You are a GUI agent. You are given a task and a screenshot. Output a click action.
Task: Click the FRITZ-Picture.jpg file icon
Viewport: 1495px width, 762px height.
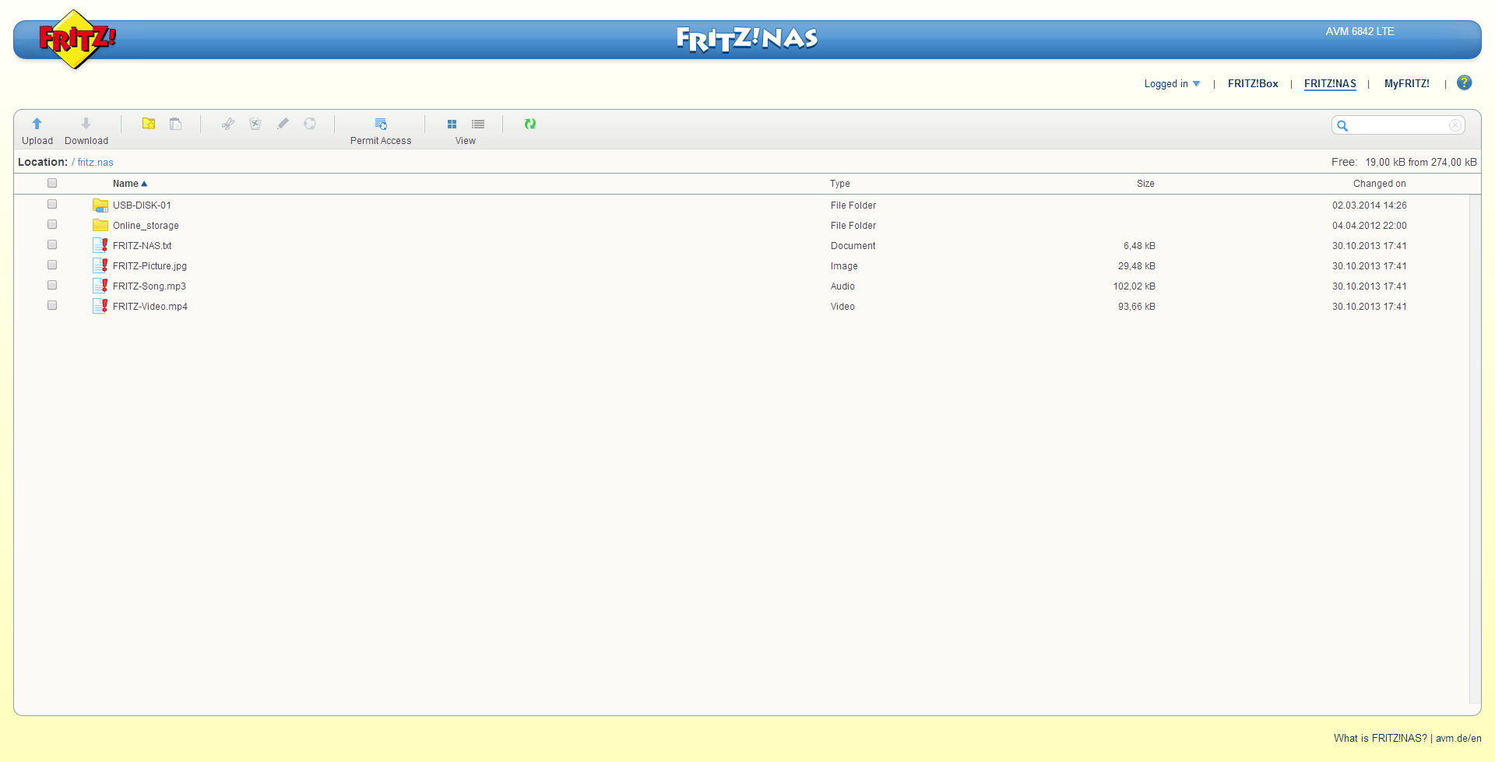[x=100, y=266]
